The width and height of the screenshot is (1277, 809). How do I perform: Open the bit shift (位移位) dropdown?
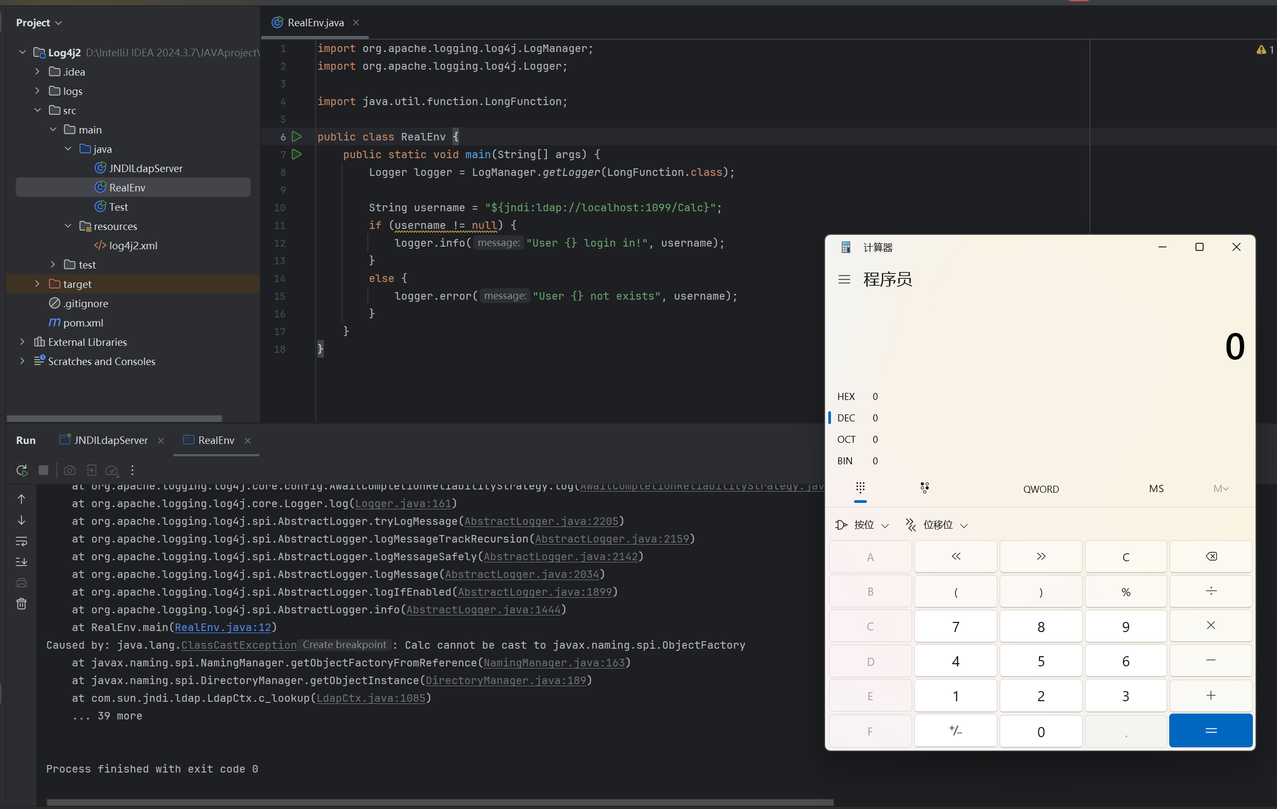[x=936, y=525]
